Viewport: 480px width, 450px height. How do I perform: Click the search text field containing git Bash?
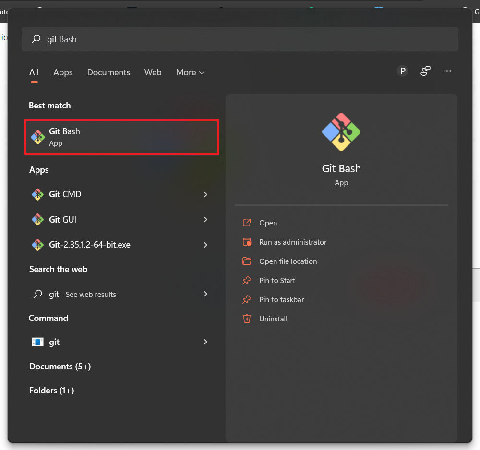click(240, 39)
